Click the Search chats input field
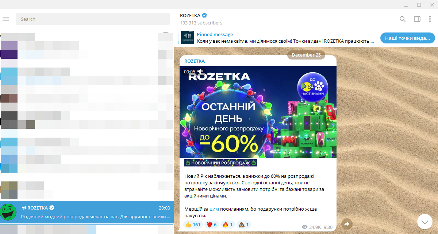Viewport: 438px width, 234px height. click(93, 19)
